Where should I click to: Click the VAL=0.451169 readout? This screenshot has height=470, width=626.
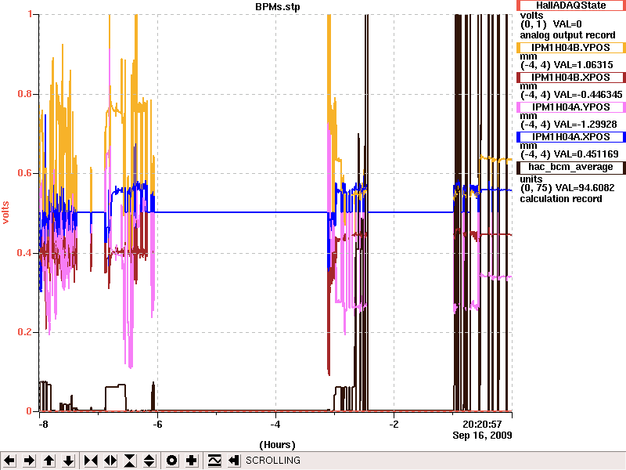click(x=585, y=154)
